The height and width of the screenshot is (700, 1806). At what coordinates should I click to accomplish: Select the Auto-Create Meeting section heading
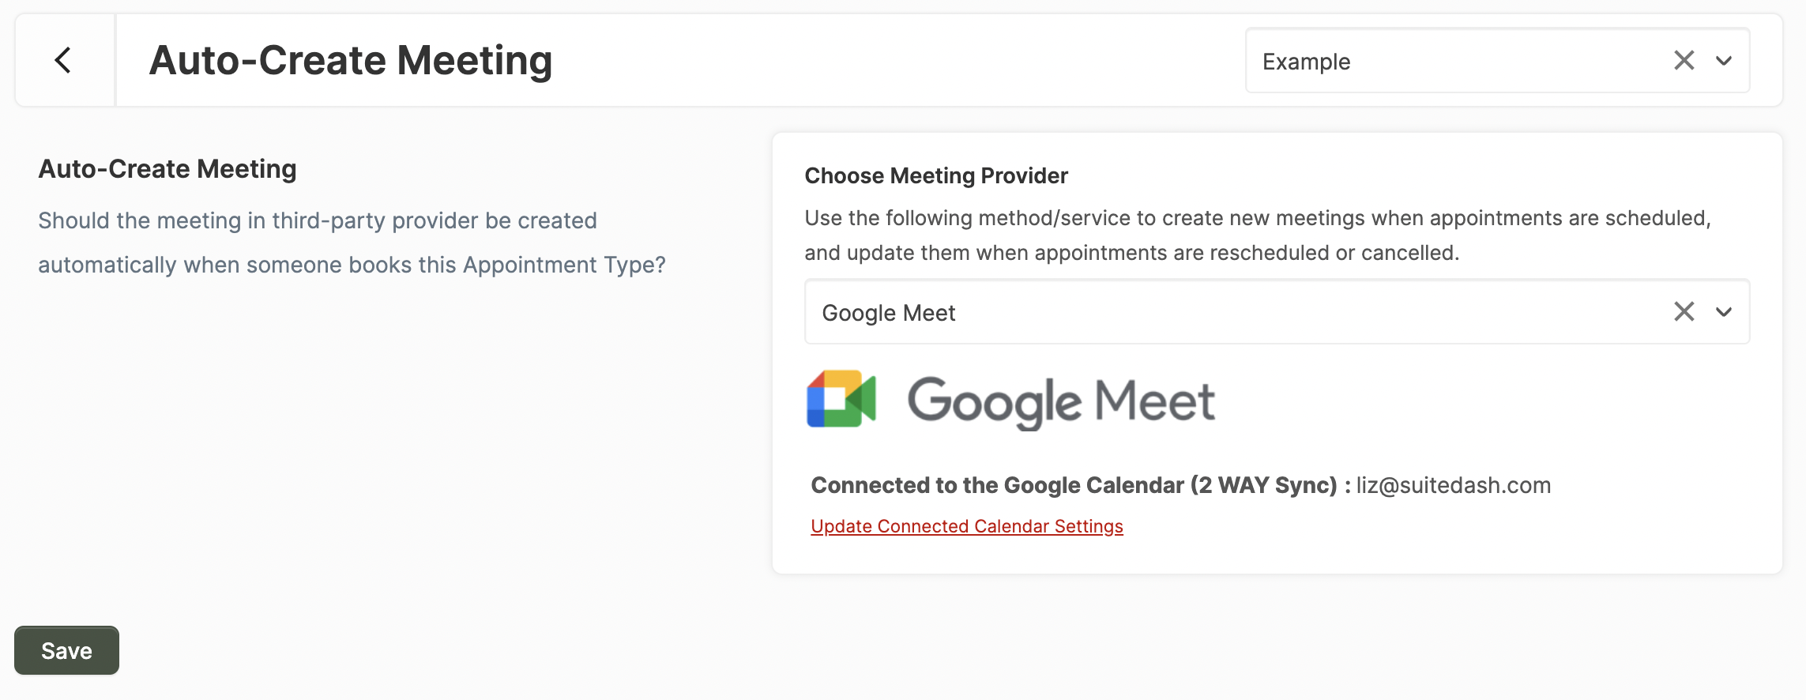167,169
